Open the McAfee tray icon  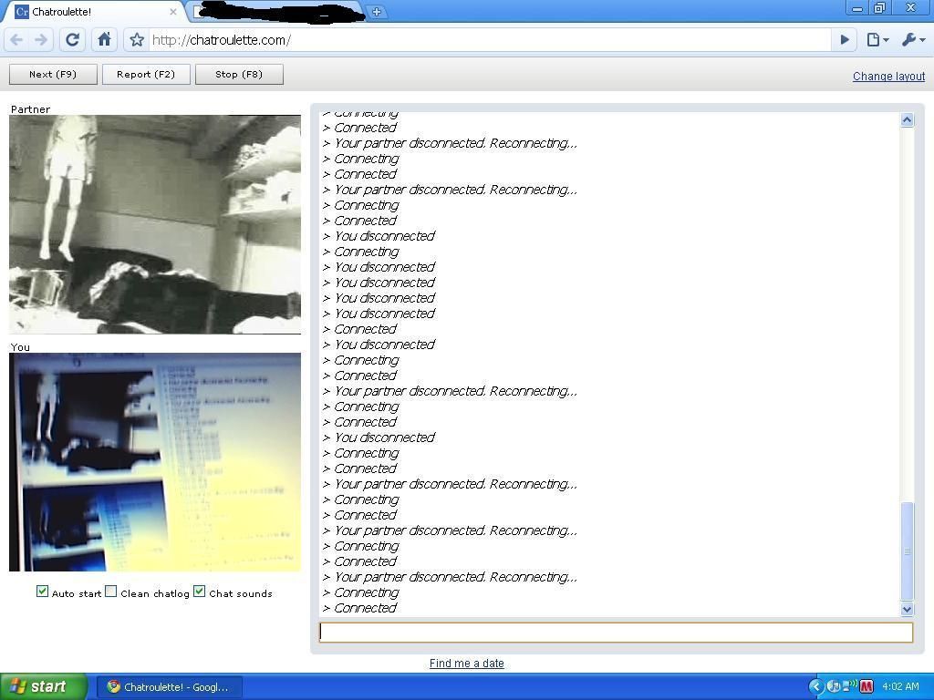click(867, 687)
